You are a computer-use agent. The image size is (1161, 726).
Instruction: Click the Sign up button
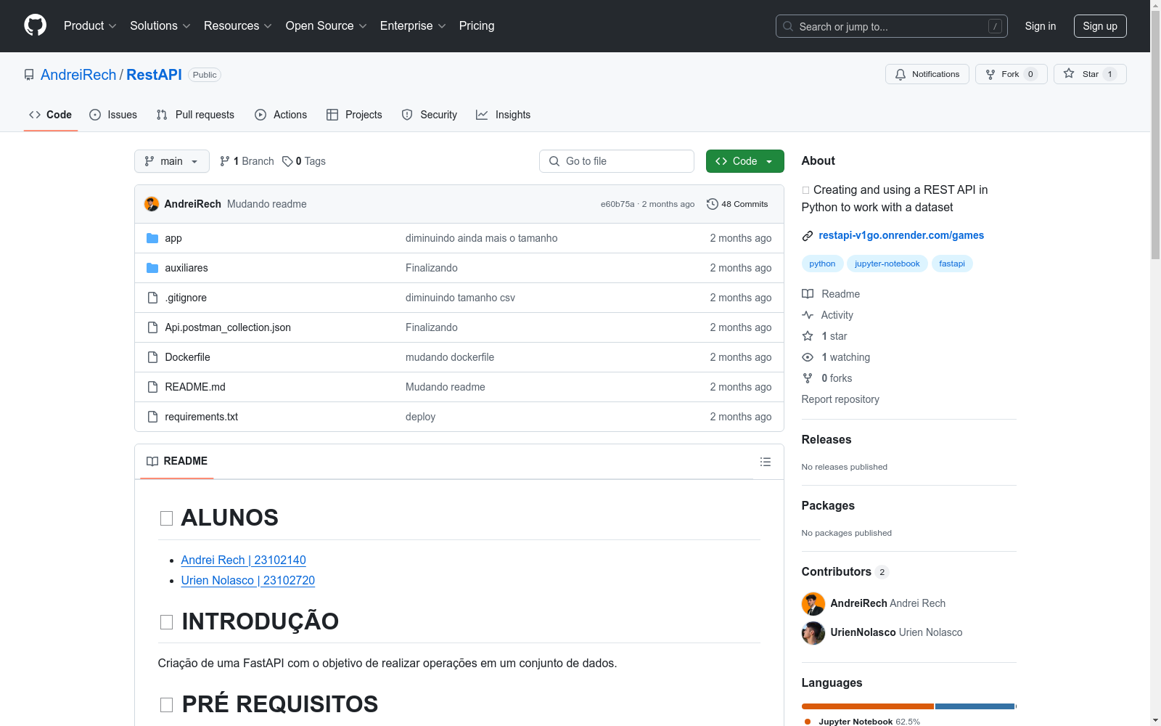(1100, 26)
